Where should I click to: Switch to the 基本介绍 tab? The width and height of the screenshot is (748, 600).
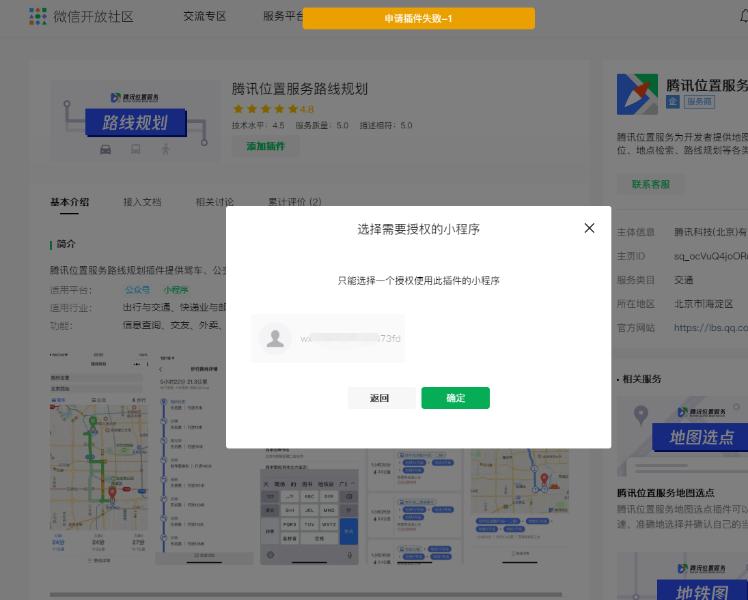point(70,202)
